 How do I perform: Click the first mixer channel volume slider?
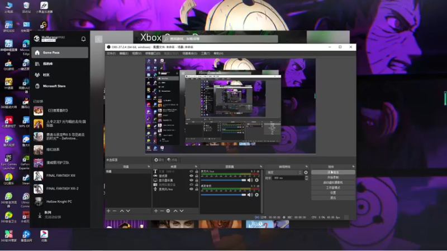[223, 180]
